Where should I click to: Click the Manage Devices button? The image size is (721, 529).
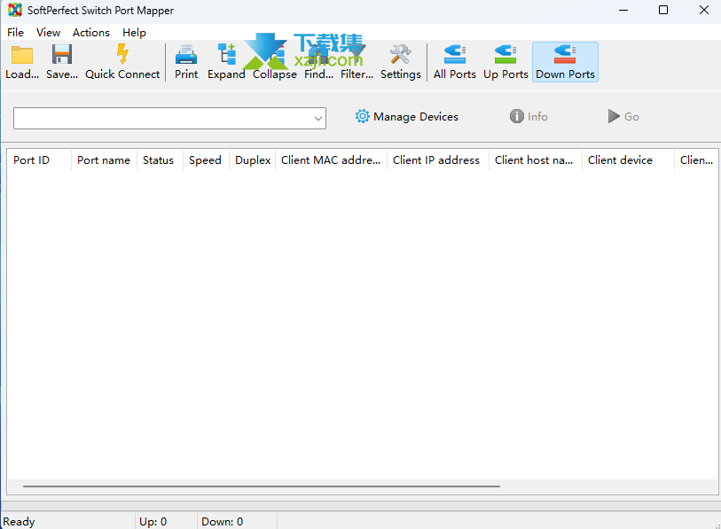tap(406, 117)
